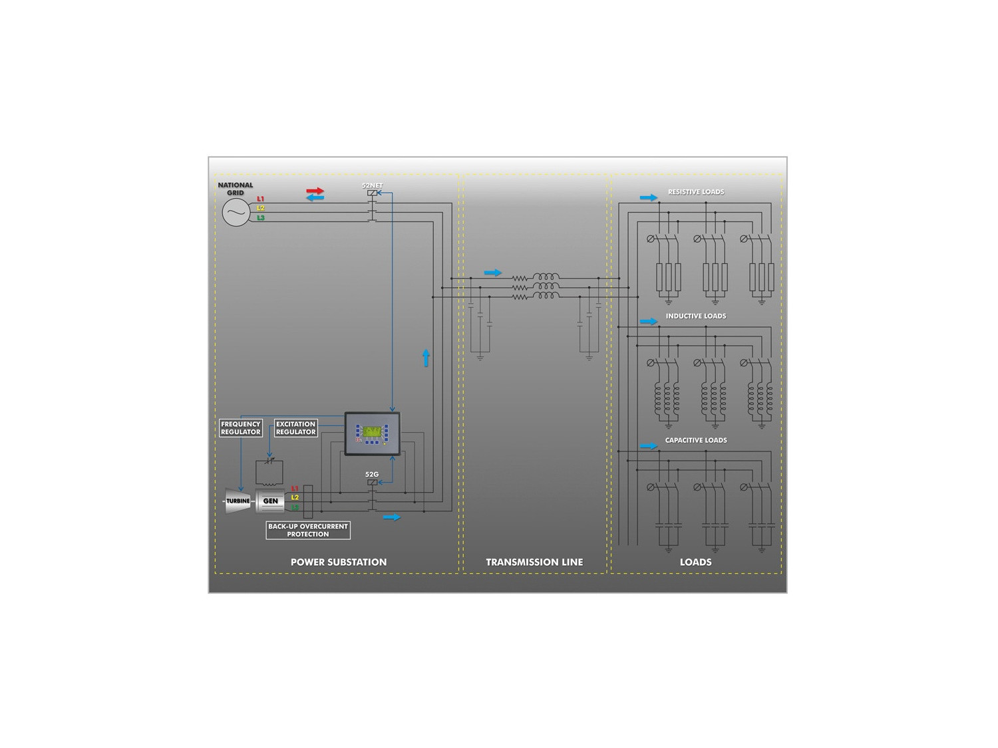This screenshot has width=998, height=748.
Task: Click the middle resistor bank symbol
Action: [715, 277]
